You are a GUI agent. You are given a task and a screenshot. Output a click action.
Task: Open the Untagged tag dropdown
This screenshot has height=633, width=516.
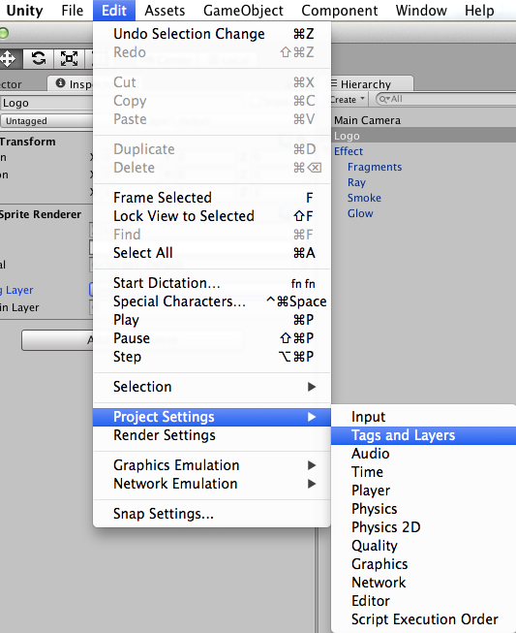(x=46, y=121)
